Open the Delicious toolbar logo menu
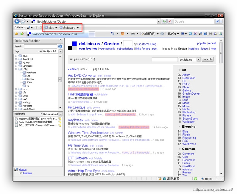This screenshot has height=194, width=237. pos(30,28)
